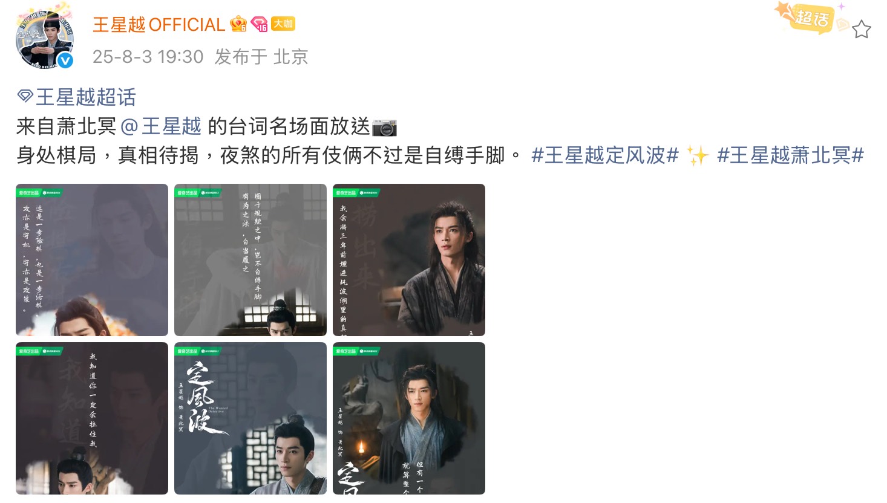
Task: Click the username 王星越OFFICIAL
Action: click(x=159, y=25)
